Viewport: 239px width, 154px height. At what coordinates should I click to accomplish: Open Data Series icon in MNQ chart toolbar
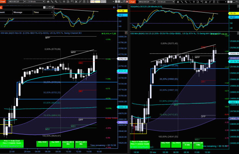coord(206,2)
